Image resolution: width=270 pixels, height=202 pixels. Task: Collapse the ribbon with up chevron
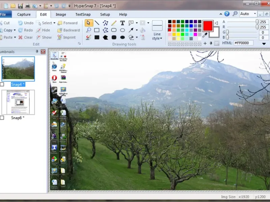(x=221, y=14)
